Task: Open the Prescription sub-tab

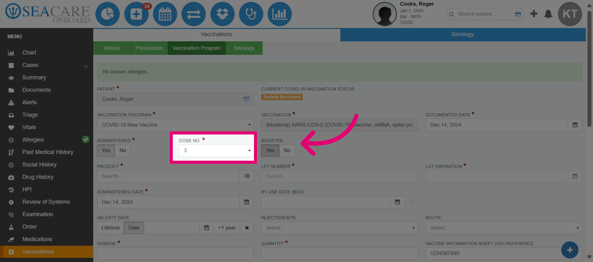Action: coord(149,48)
